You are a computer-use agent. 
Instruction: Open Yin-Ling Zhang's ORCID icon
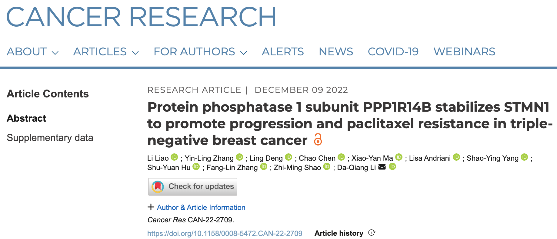point(239,157)
